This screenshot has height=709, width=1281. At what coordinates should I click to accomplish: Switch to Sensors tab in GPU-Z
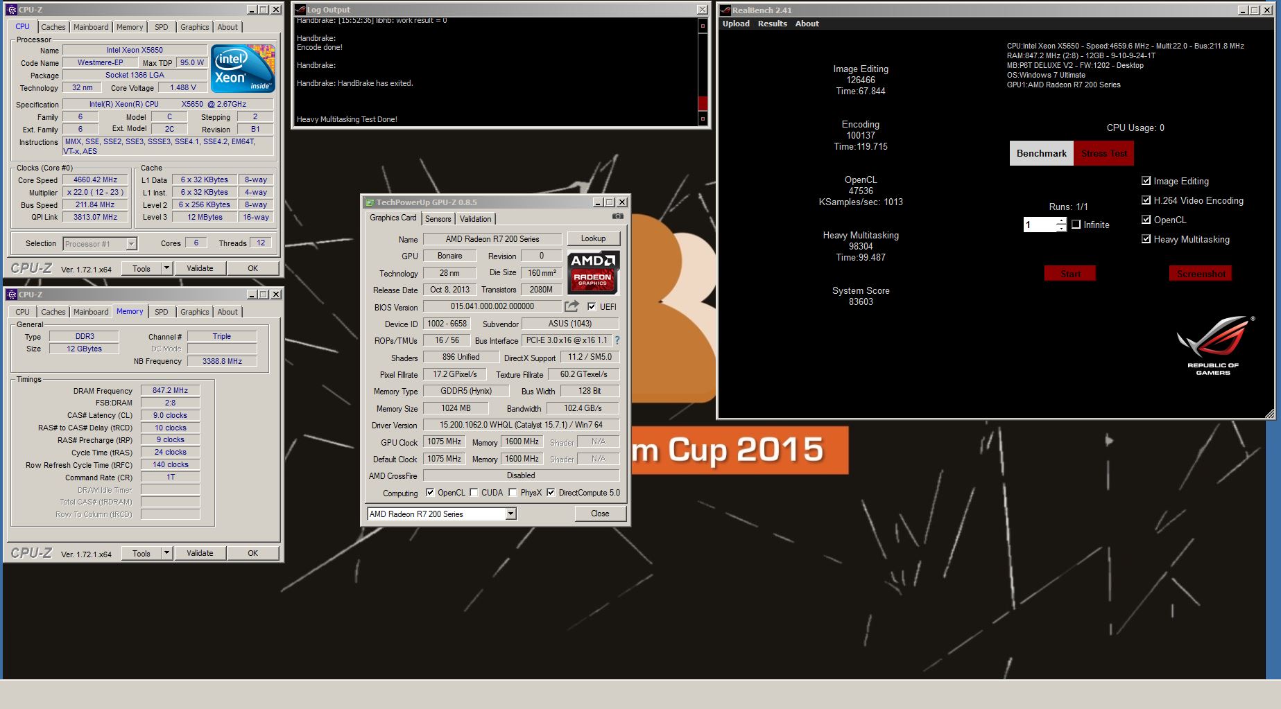point(438,219)
